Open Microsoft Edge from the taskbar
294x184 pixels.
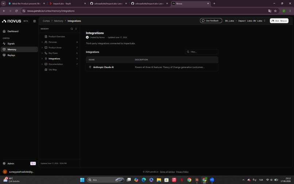click(144, 180)
